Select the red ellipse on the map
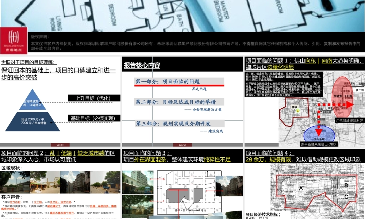Image resolution: width=365 pixels, height=219 pixels. pos(343,97)
